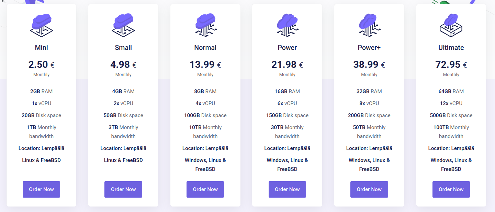The width and height of the screenshot is (495, 212).
Task: Order the Mini plan now
Action: coord(41,189)
